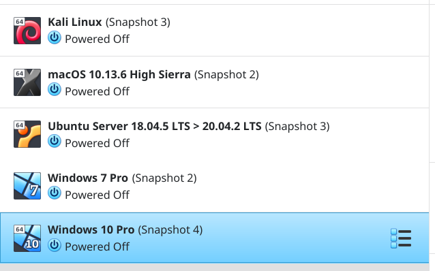Image resolution: width=435 pixels, height=271 pixels.
Task: Click the power state icon under Windows 7 Pro
Action: pyautogui.click(x=55, y=193)
